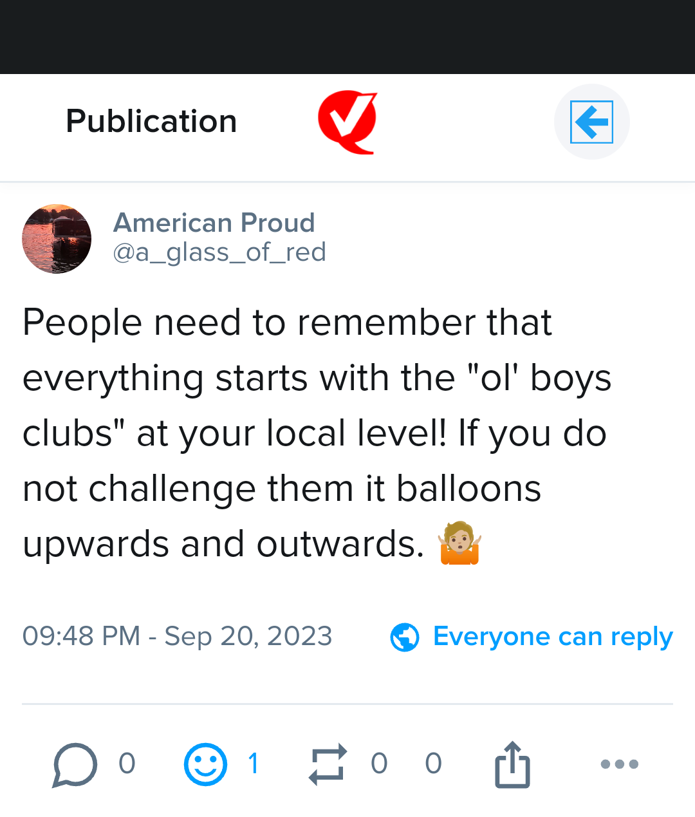
Task: View the reaction count of 1
Action: (254, 764)
